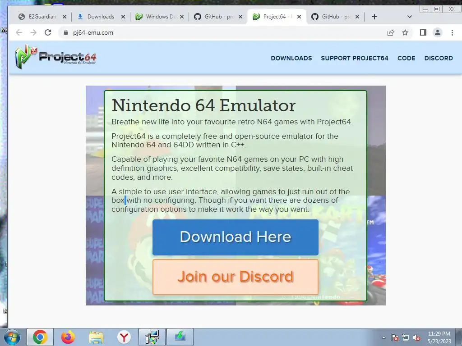
Task: Open Chrome three-dot menu
Action: (452, 32)
